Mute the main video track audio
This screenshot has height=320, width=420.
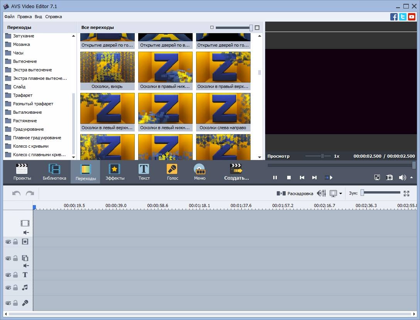pos(26,232)
